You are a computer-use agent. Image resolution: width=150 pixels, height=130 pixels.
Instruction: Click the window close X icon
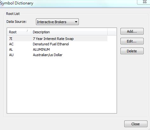point(145,2)
